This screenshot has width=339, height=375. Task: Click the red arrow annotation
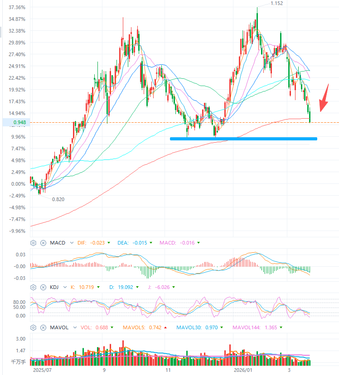coord(324,98)
